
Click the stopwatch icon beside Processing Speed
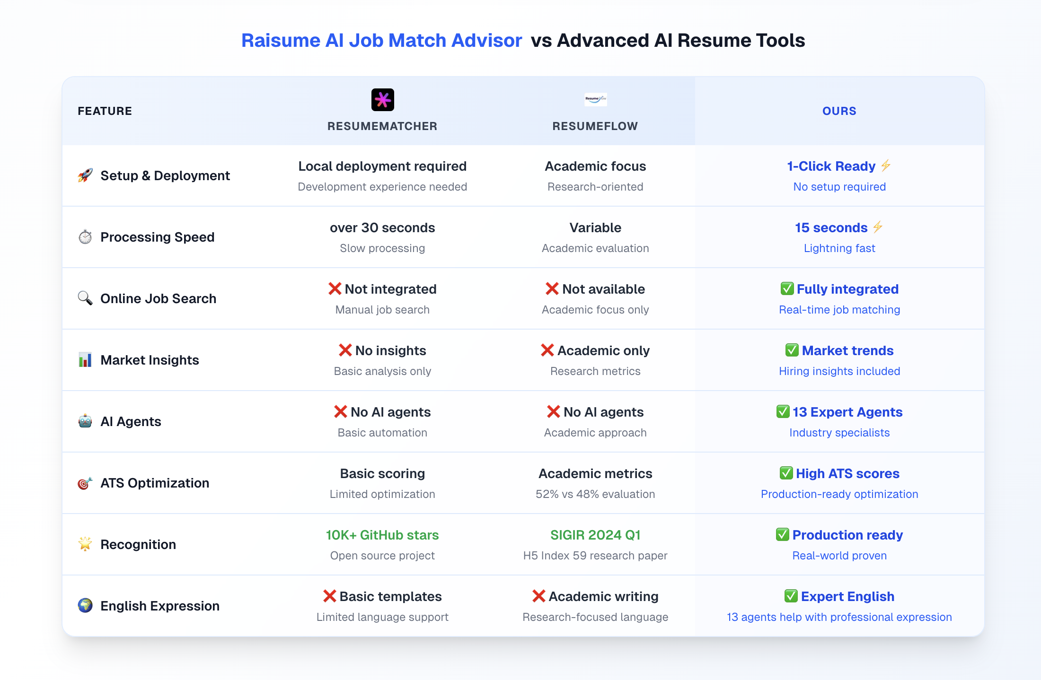tap(85, 237)
